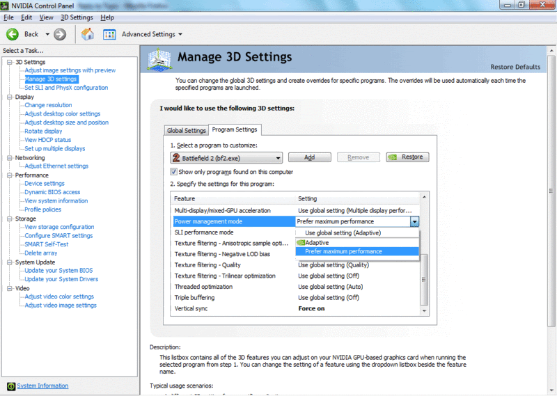Select Multi-display/mixed-GPU acceleration row

pos(296,211)
